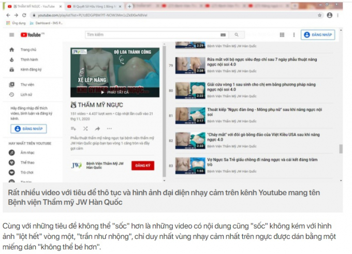
Task: Open video 82 Cháy mắt title
Action: coord(263,137)
